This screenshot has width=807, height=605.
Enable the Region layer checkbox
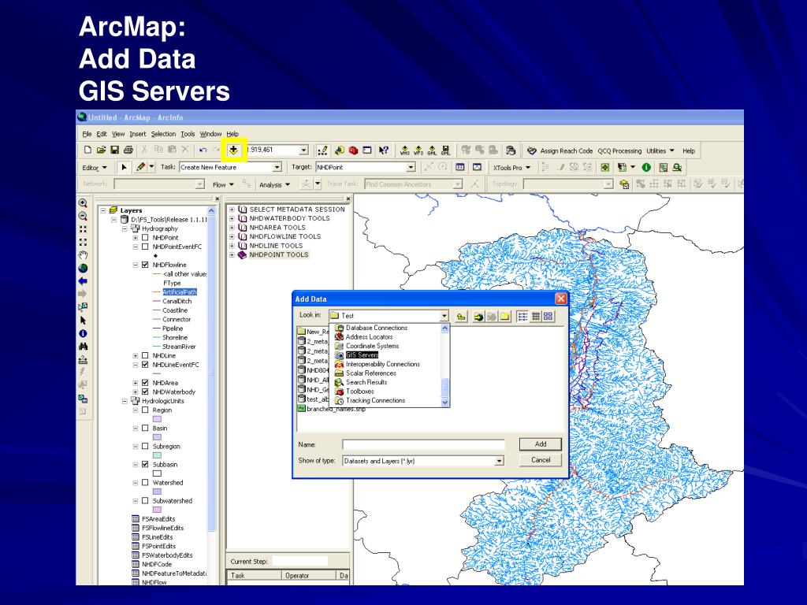pyautogui.click(x=145, y=410)
